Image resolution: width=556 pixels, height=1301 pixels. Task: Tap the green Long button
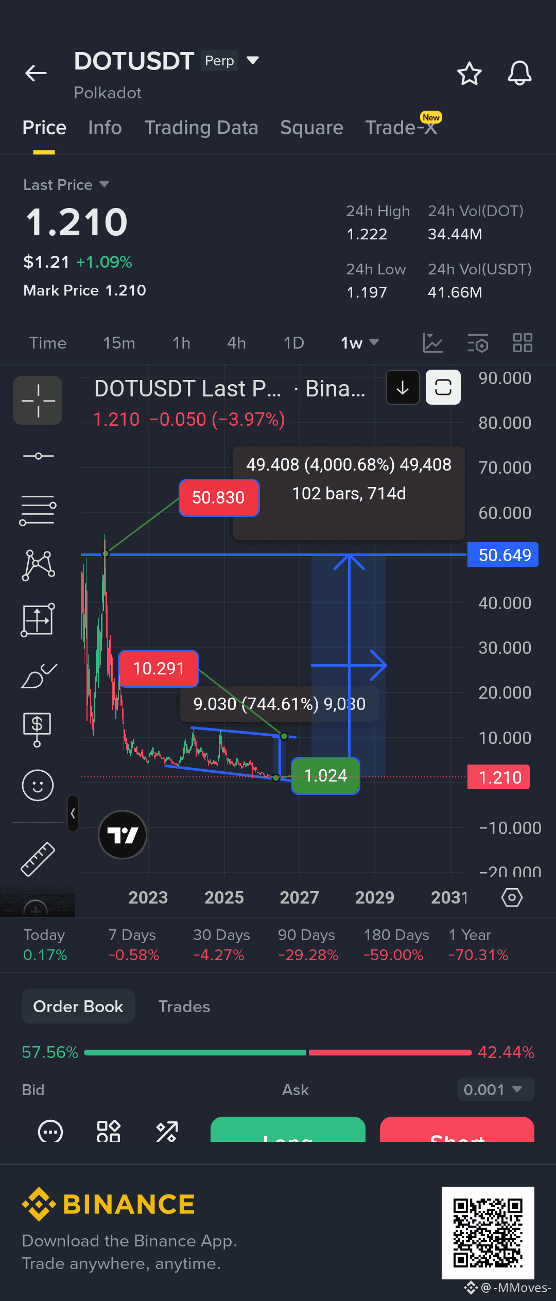(x=288, y=1129)
